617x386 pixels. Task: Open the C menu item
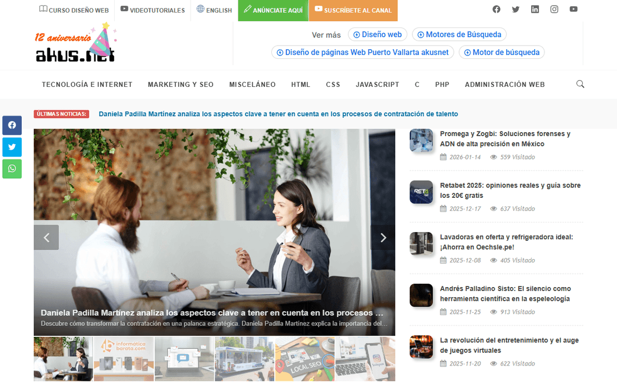tap(417, 85)
